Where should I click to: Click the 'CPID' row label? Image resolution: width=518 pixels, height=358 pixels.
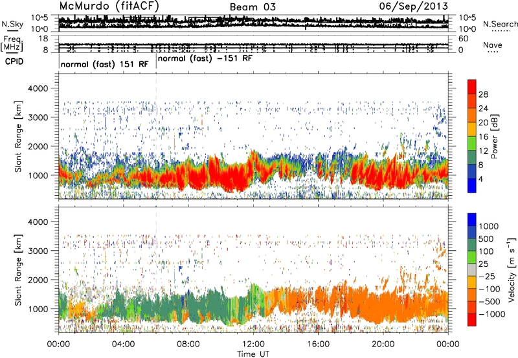14,61
